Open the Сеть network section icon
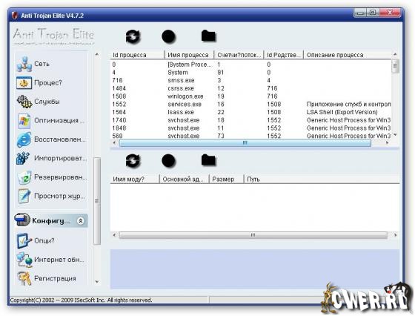Viewport: 415px width, 316px height. 24,64
